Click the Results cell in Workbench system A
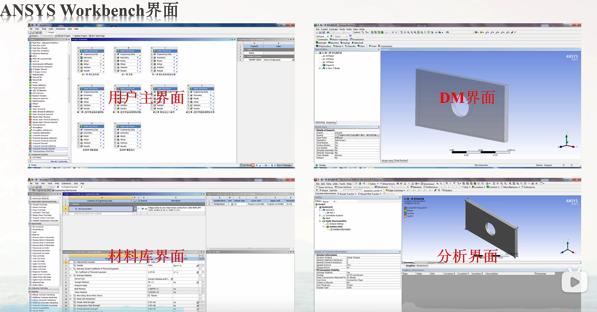Image resolution: width=597 pixels, height=312 pixels. [92, 71]
